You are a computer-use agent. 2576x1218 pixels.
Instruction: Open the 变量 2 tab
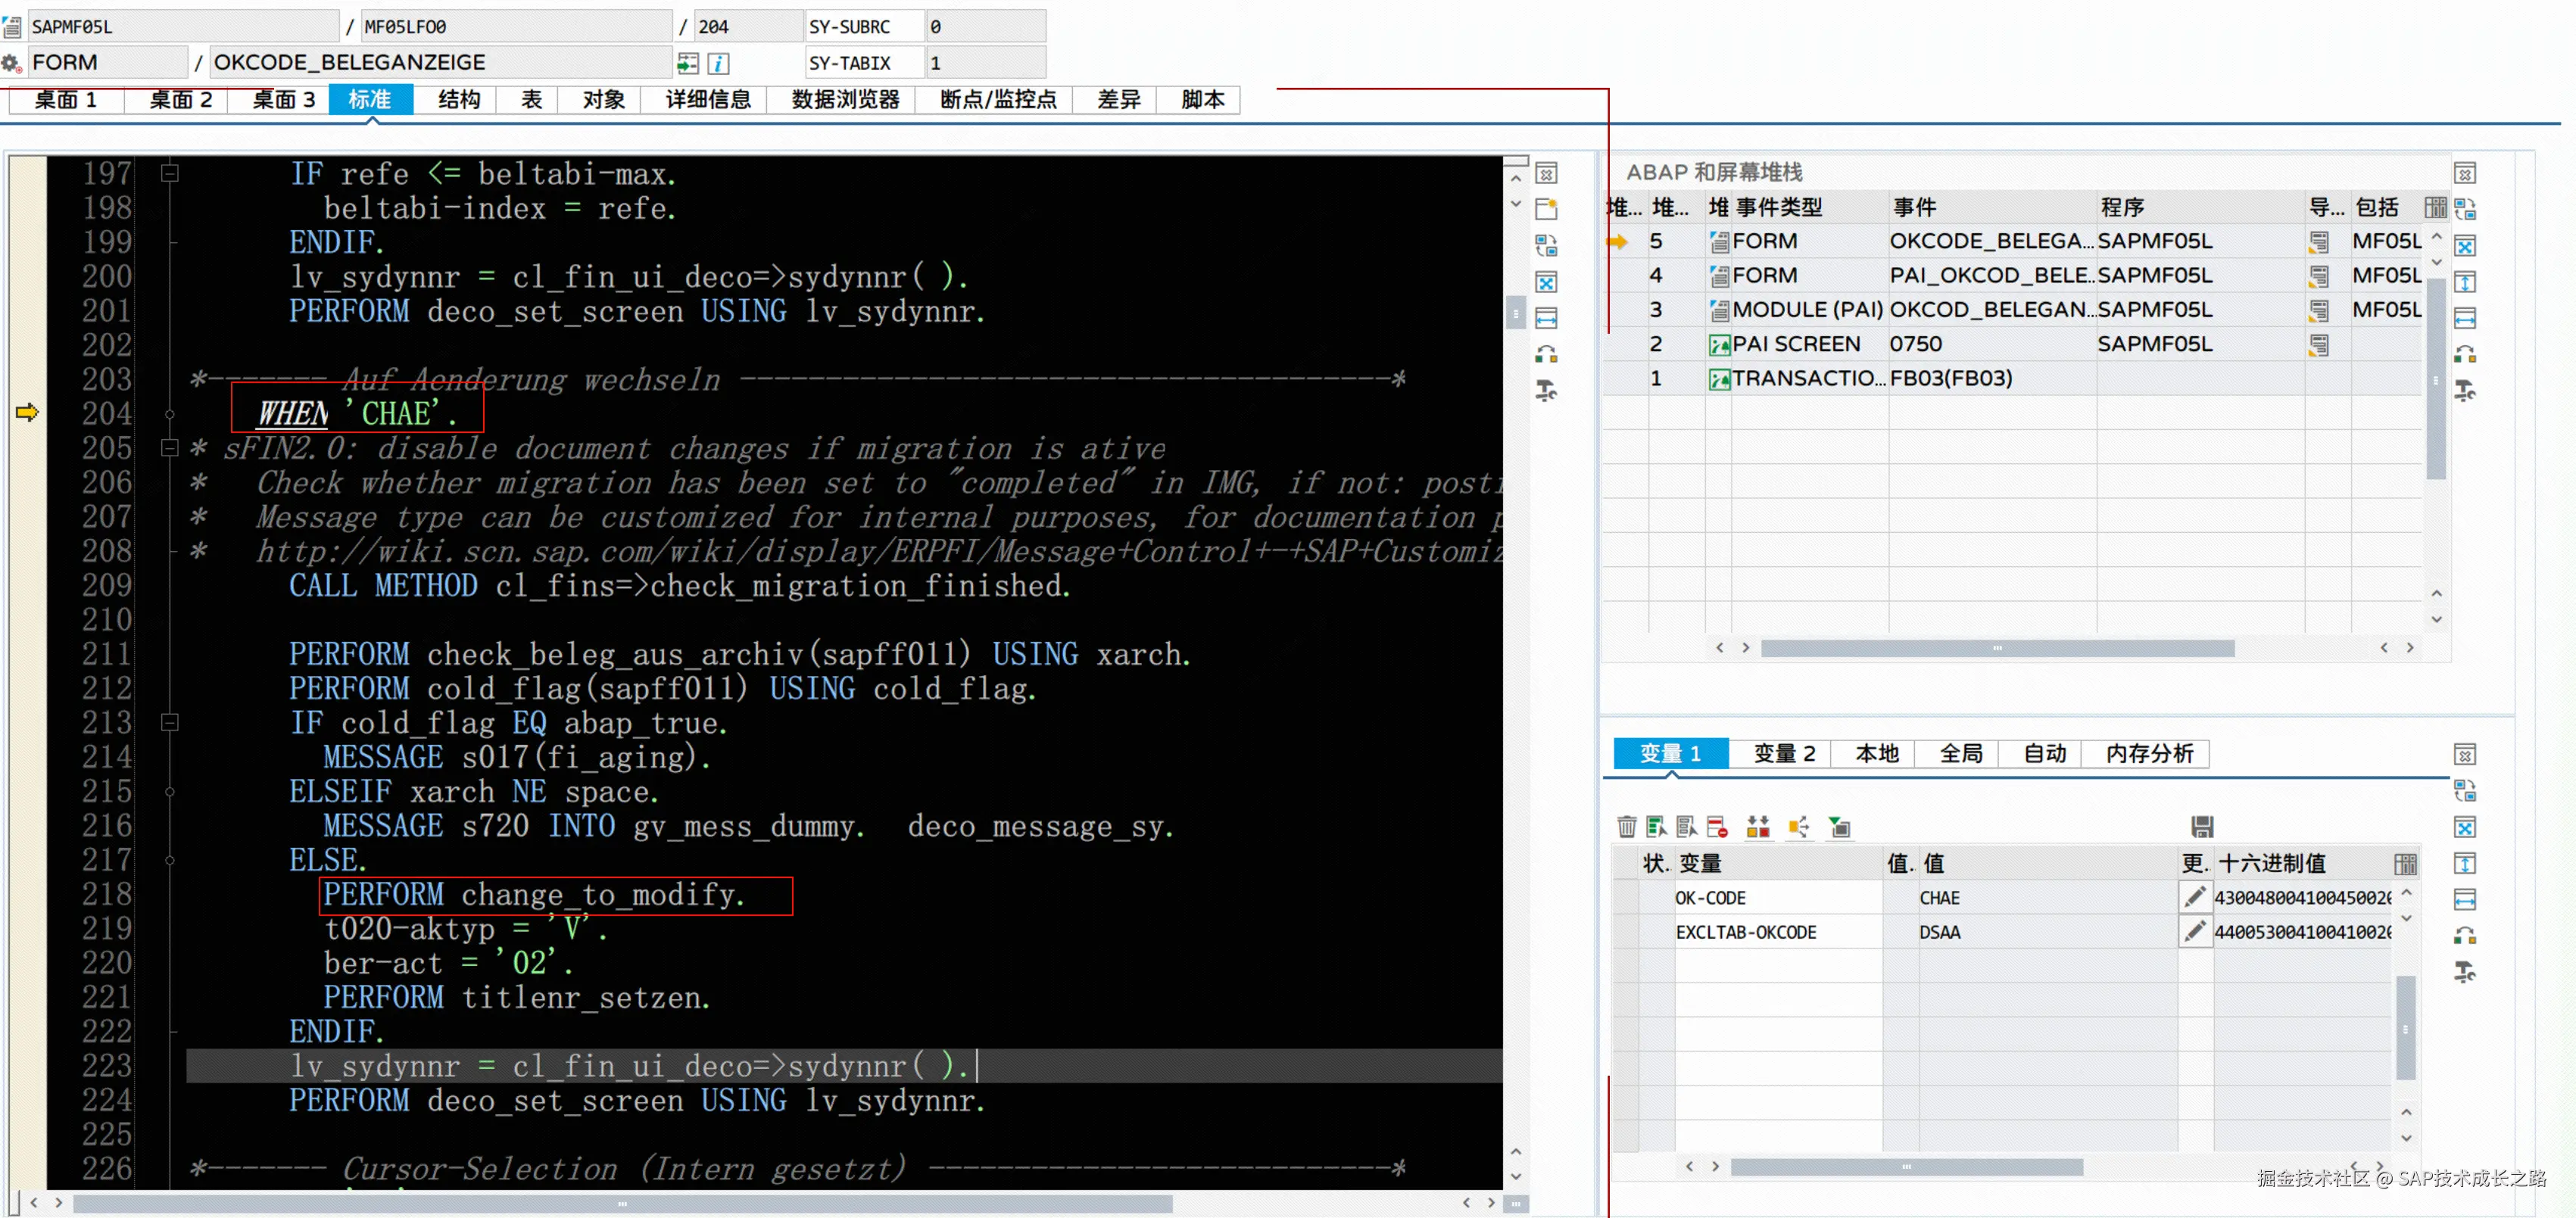tap(1783, 754)
